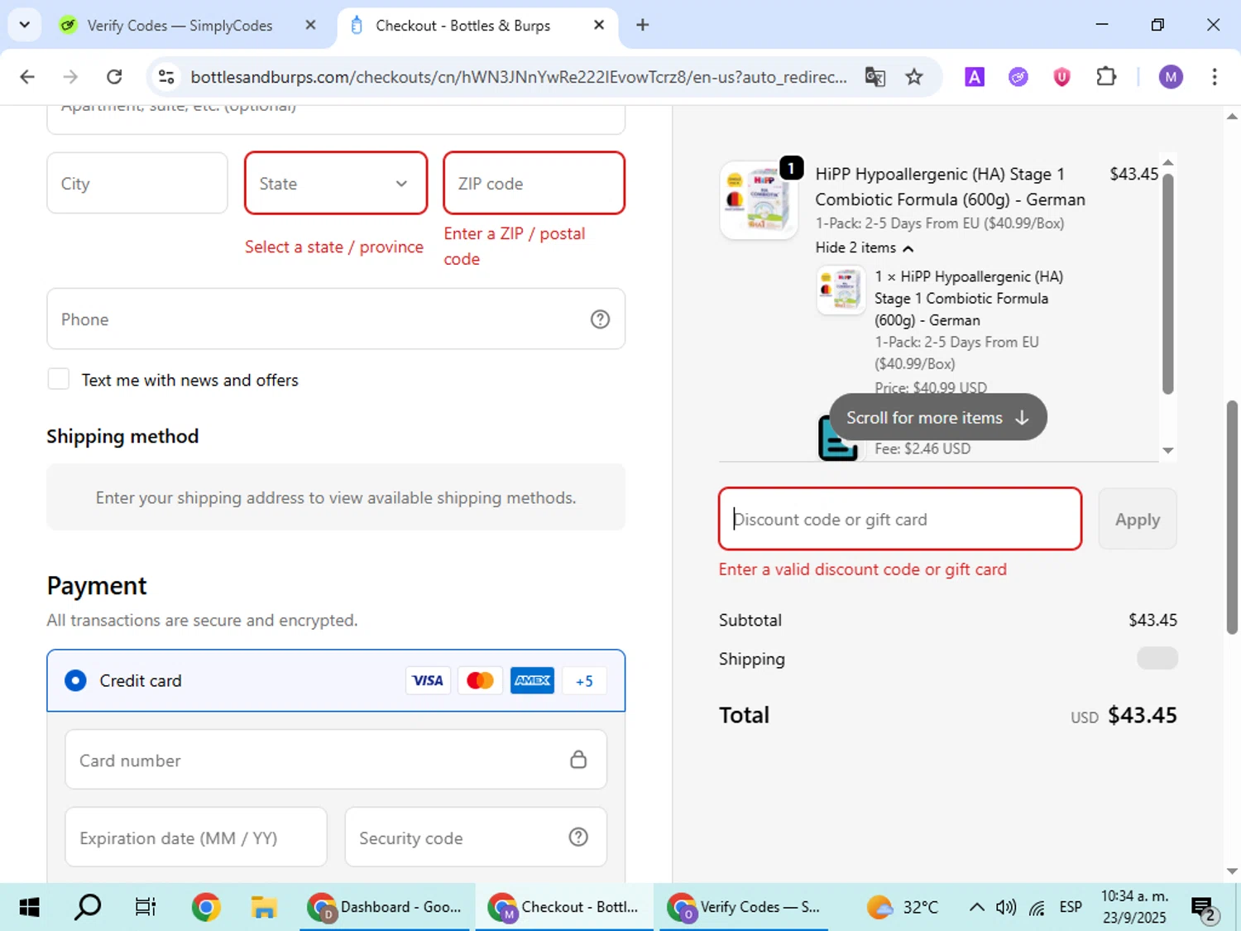Click Expiration date field
1241x931 pixels.
[x=196, y=837]
